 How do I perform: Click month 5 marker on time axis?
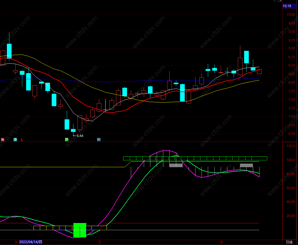click(x=100, y=242)
